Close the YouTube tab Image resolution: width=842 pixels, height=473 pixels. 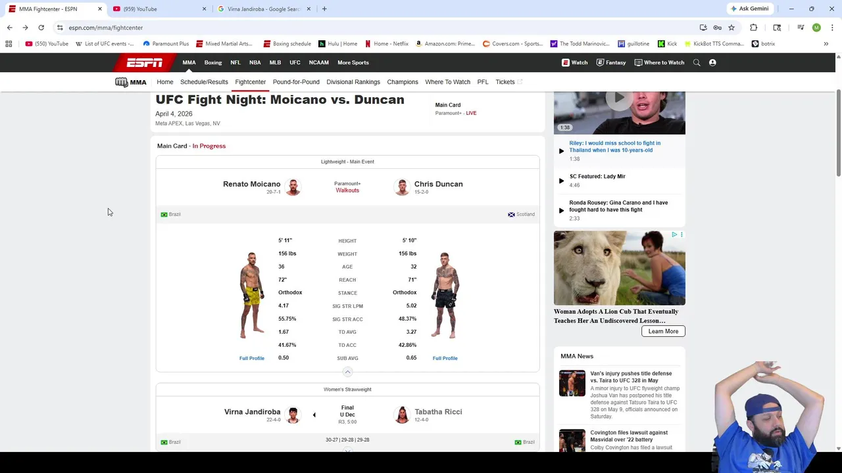[204, 9]
